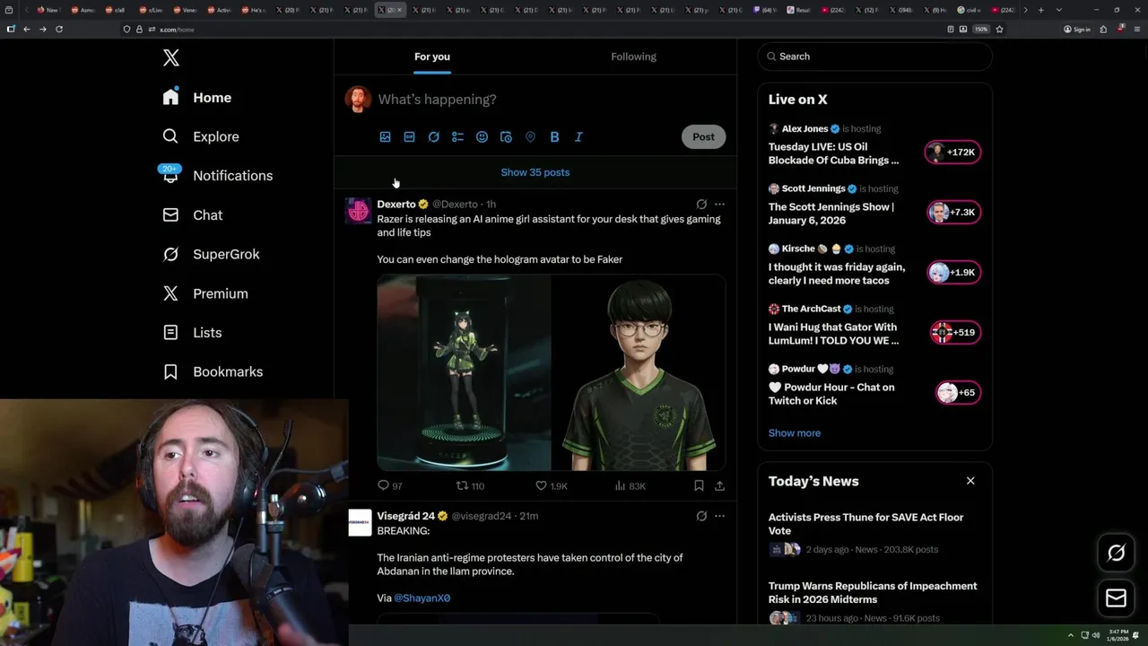Click the Search field
The height and width of the screenshot is (646, 1148).
(875, 57)
